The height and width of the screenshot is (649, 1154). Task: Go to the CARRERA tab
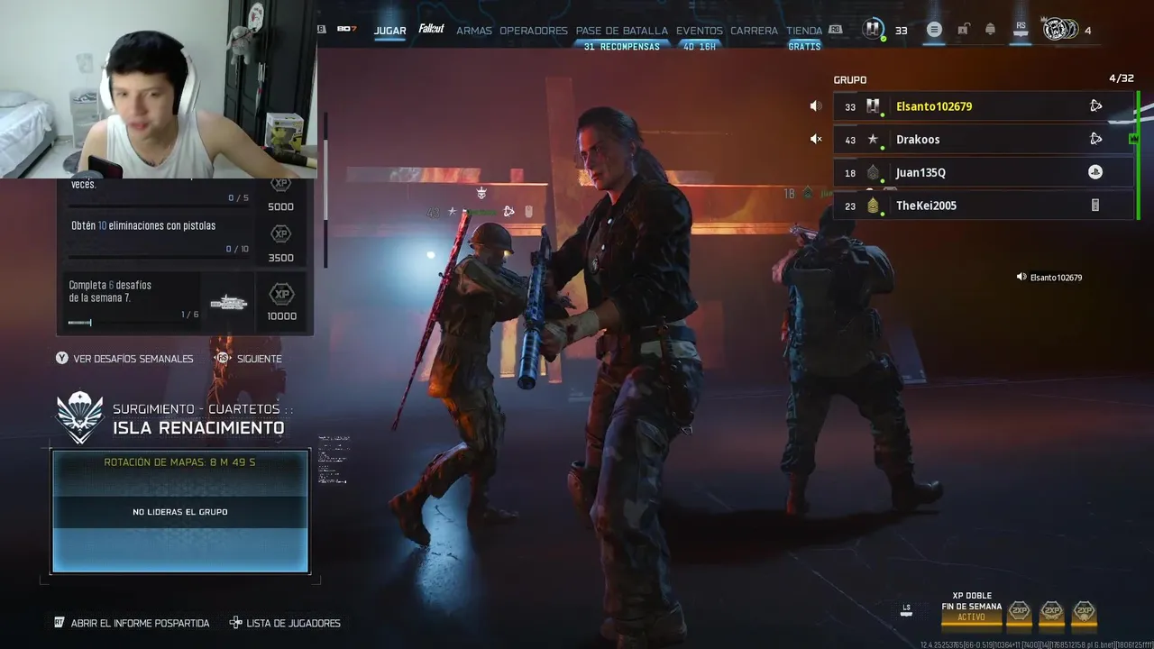[754, 31]
